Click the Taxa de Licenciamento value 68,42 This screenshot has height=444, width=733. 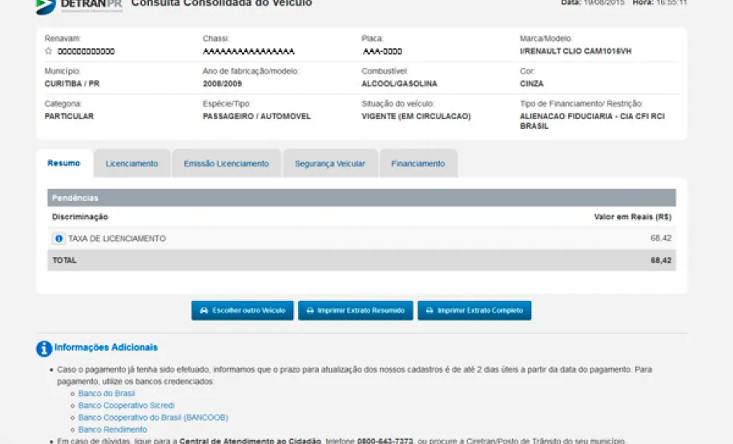[x=661, y=238]
